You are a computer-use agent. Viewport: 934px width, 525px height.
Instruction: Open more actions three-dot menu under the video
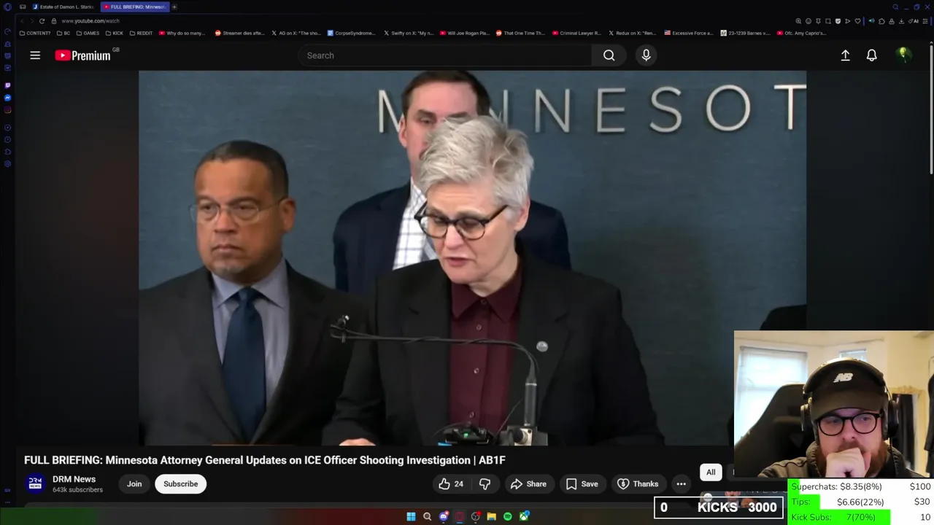[x=681, y=483]
